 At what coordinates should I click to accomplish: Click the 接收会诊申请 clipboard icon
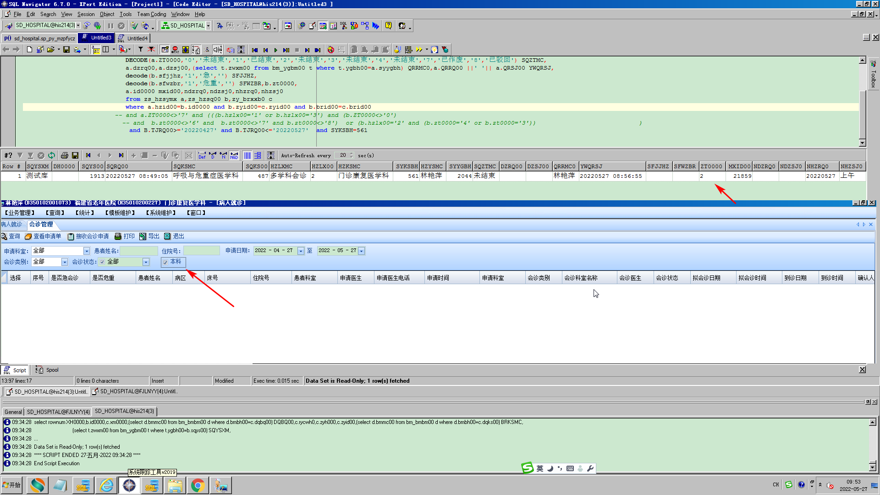(x=71, y=236)
